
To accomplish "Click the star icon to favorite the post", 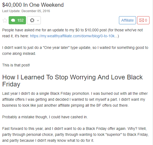I will point(5,20).
